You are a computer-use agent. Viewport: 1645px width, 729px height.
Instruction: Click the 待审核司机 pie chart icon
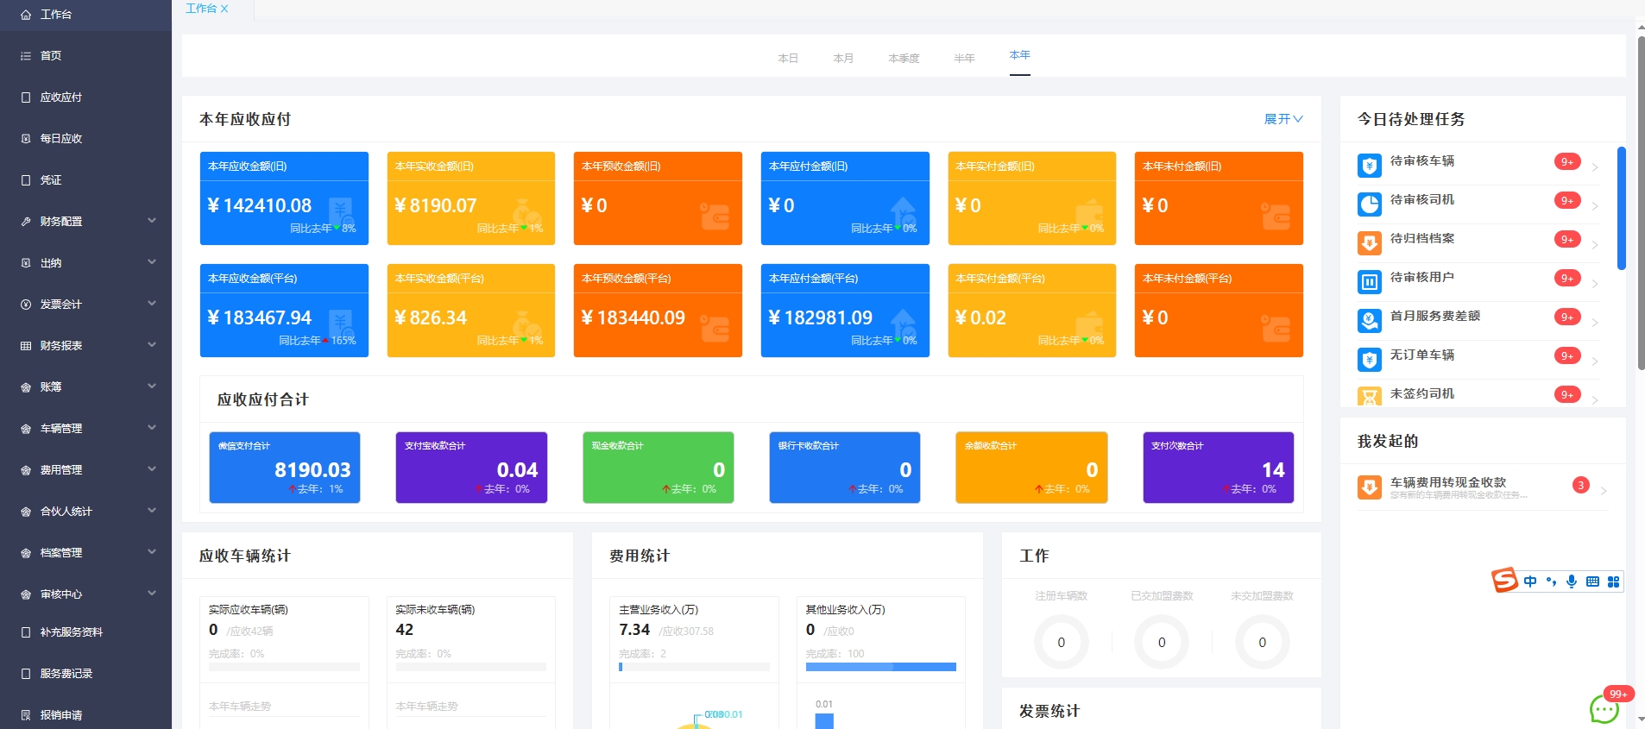click(1369, 204)
